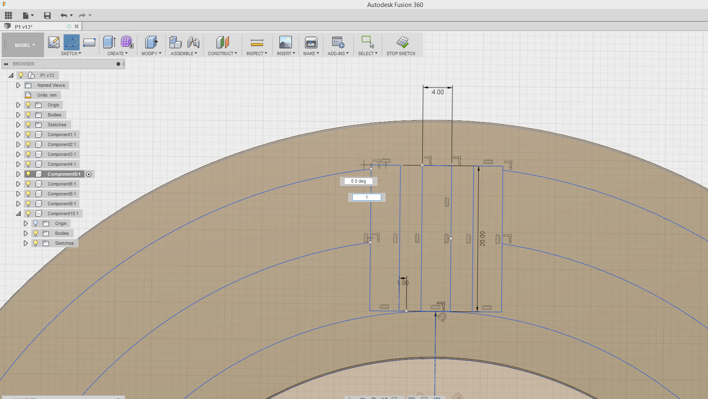Open the MODIFY menu
The width and height of the screenshot is (708, 399).
151,53
